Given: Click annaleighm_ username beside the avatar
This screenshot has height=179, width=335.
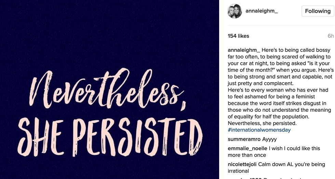Looking at the screenshot, I should 262,11.
